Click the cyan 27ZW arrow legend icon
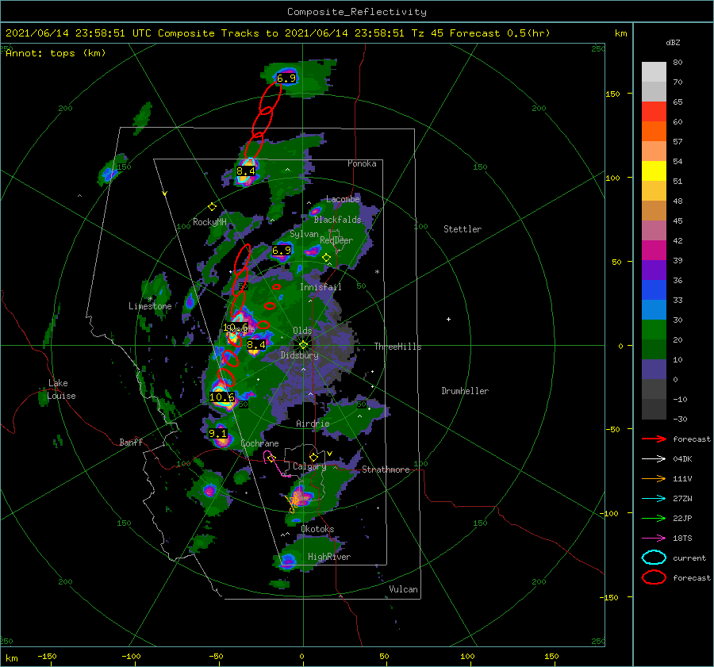 [654, 499]
